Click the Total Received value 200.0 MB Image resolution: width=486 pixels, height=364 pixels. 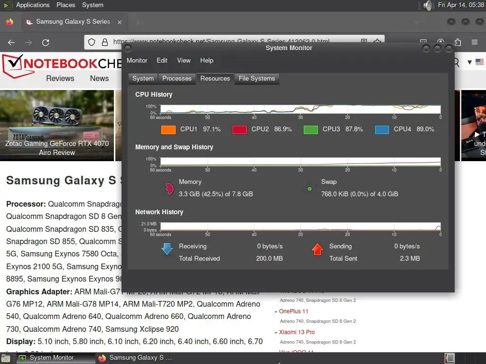[x=270, y=258]
